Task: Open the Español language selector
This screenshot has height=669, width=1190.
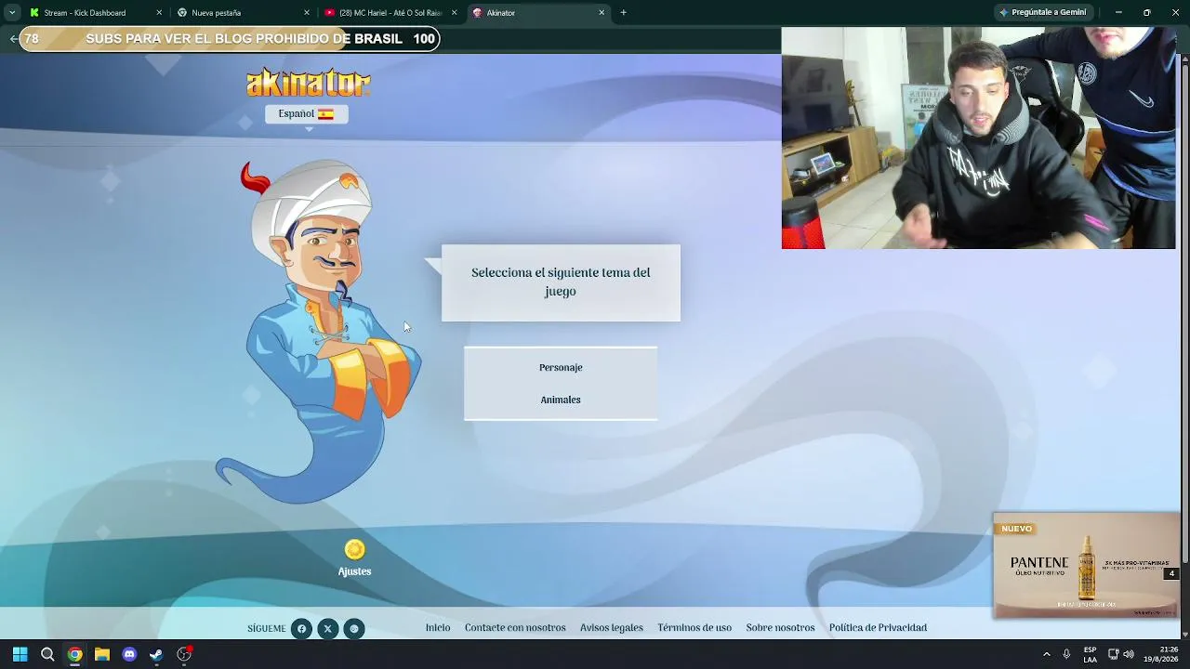Action: 307,113
